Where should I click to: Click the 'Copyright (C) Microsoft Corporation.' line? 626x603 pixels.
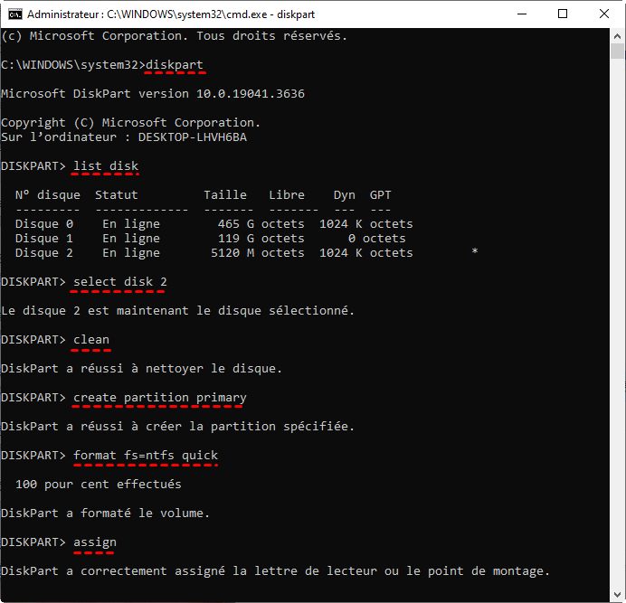pyautogui.click(x=131, y=123)
